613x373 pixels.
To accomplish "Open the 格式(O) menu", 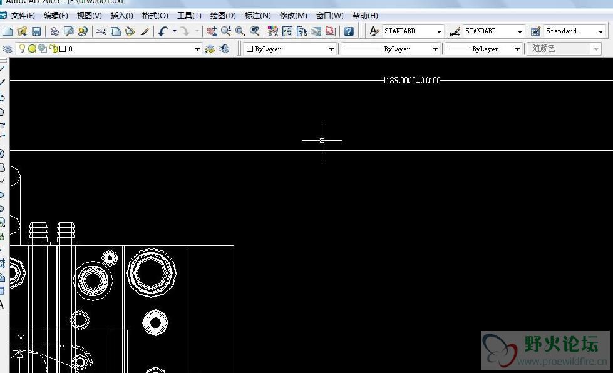I will point(155,16).
